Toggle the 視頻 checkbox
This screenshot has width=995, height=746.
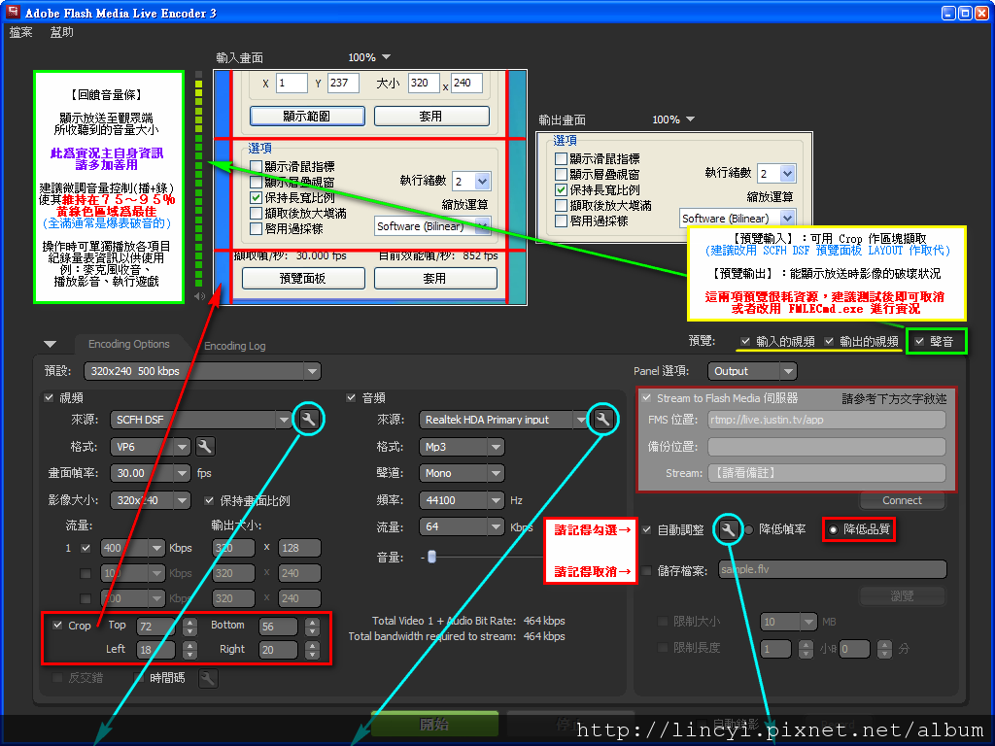pos(49,397)
